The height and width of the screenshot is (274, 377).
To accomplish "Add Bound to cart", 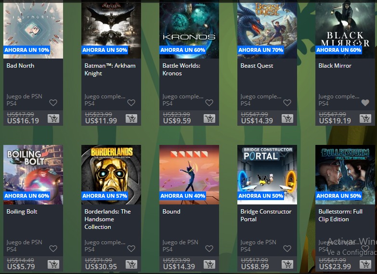I will (209, 264).
